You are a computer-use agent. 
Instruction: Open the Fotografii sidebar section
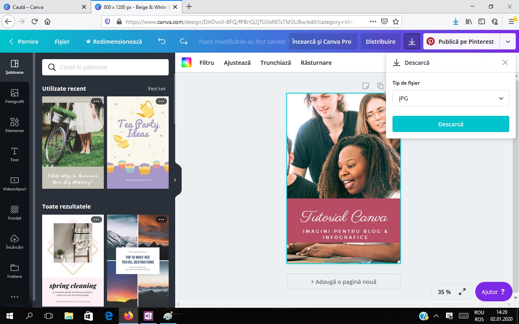click(15, 96)
